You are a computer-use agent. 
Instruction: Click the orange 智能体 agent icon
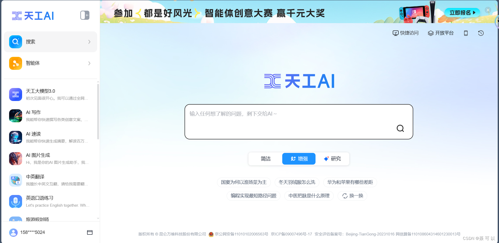[16, 63]
